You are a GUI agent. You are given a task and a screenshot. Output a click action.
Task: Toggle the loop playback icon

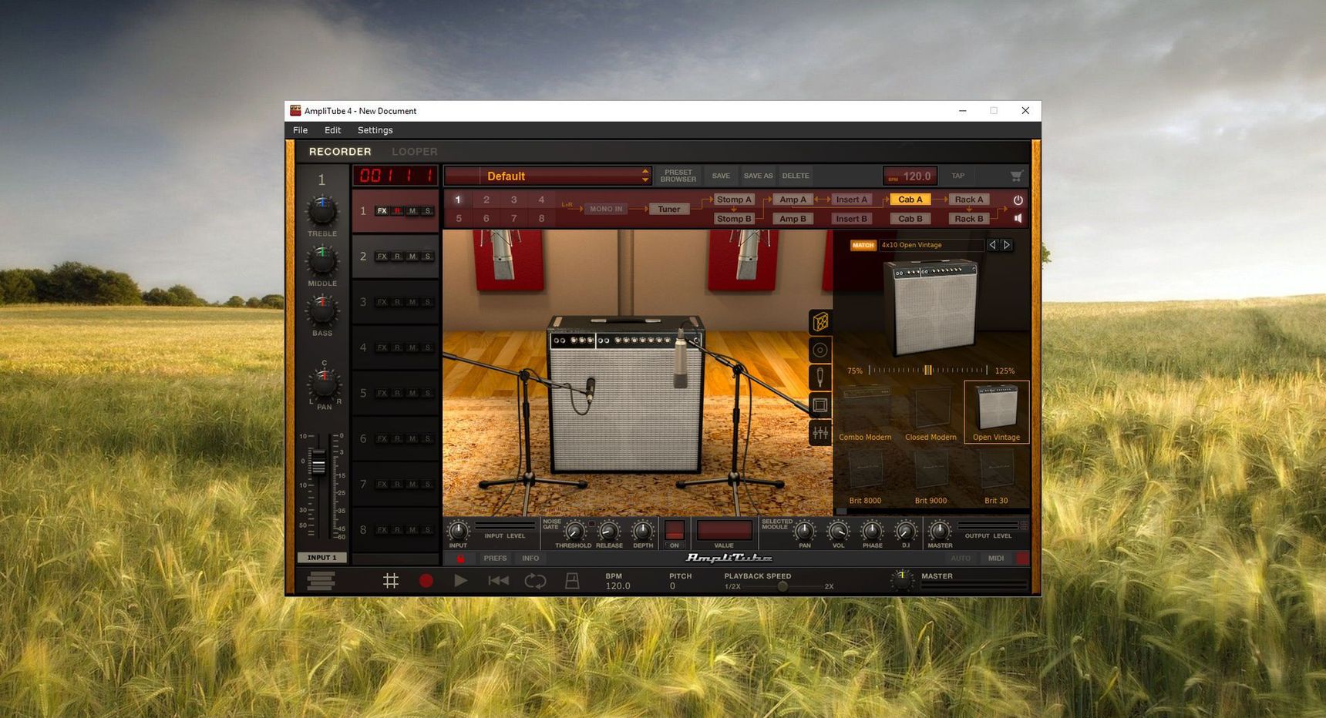535,581
